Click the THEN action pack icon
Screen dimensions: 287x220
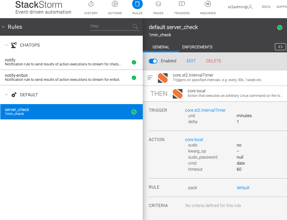click(x=178, y=94)
